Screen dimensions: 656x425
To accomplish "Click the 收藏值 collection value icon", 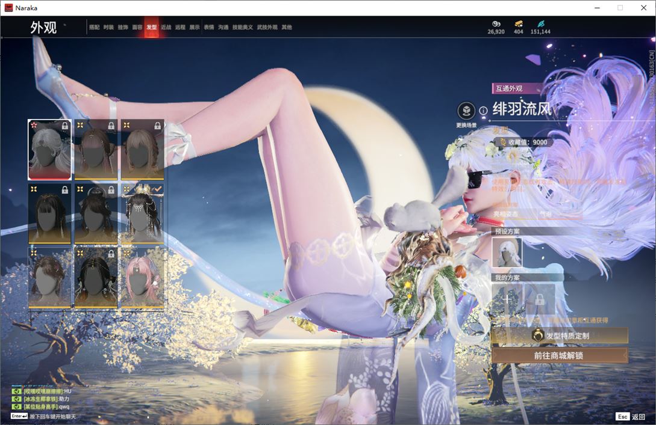I will [x=502, y=142].
